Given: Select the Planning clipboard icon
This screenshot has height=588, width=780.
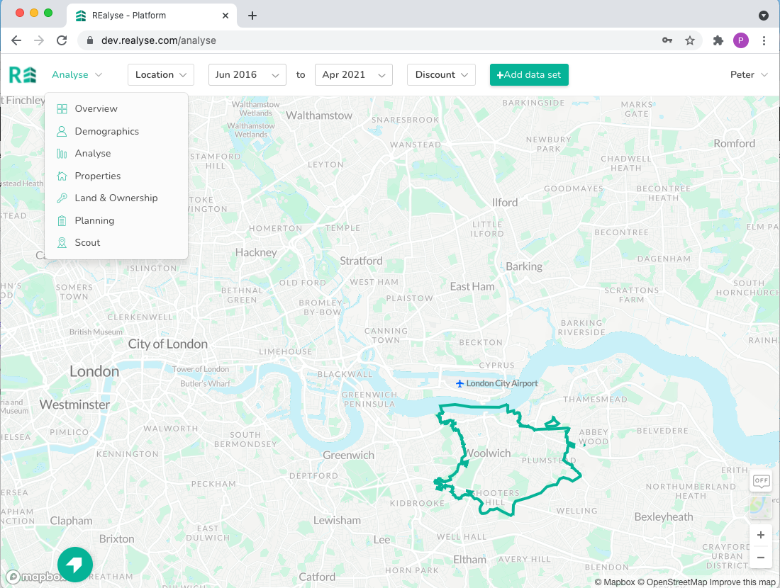Looking at the screenshot, I should [62, 221].
